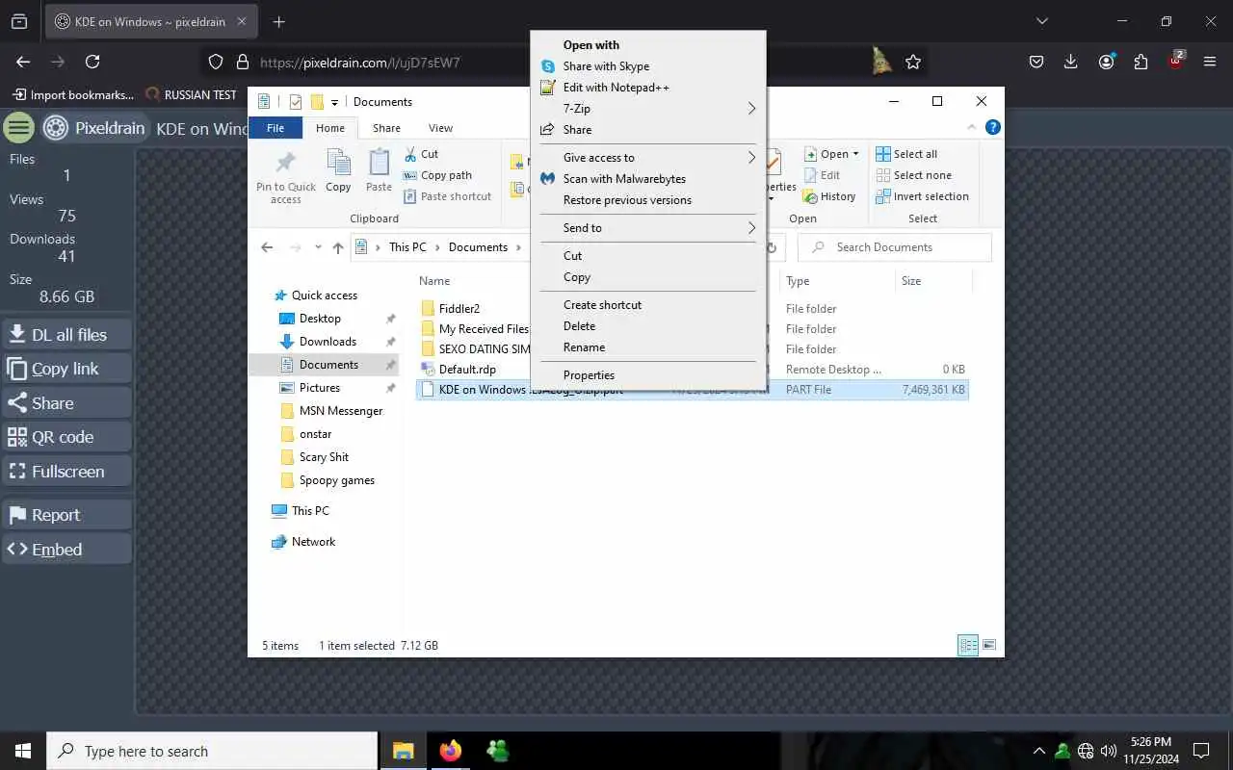The width and height of the screenshot is (1233, 770).
Task: Click Copy path in ribbon
Action: pyautogui.click(x=437, y=175)
